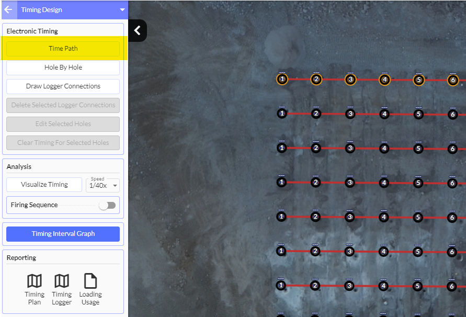This screenshot has height=317, width=466.
Task: Click Draw Logger Connections
Action: [63, 86]
